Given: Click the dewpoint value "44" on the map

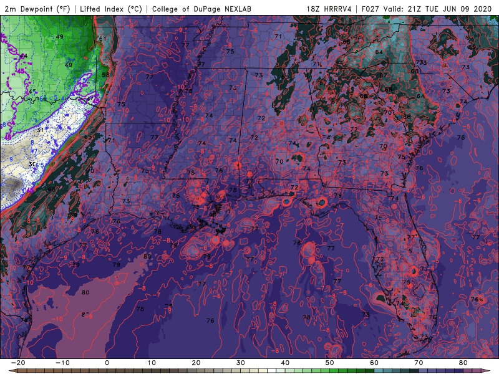Looking at the screenshot, I should [x=24, y=56].
